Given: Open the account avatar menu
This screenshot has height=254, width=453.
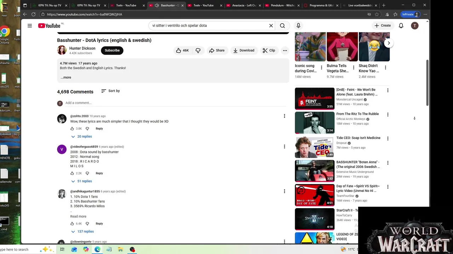Looking at the screenshot, I should coord(415,25).
